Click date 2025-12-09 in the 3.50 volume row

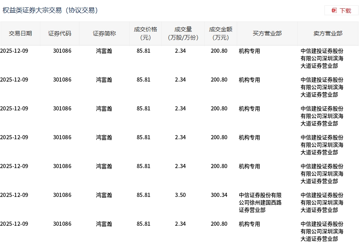pos(14,195)
